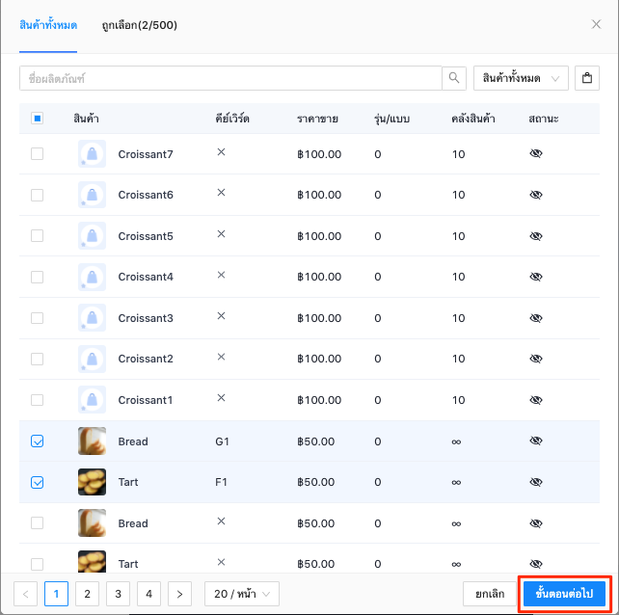Click hidden-eye status icon for Croissant7
Viewport: 619px width, 615px height.
coord(536,153)
